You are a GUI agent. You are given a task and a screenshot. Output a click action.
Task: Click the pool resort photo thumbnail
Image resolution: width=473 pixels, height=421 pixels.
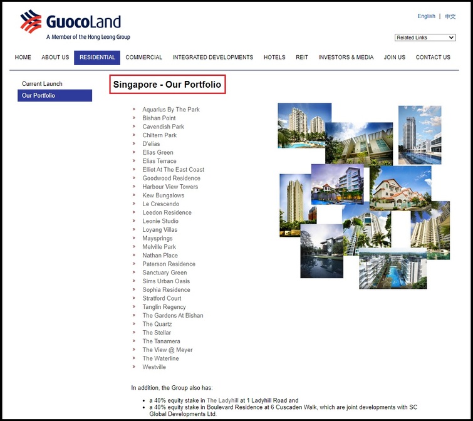pyautogui.click(x=393, y=268)
